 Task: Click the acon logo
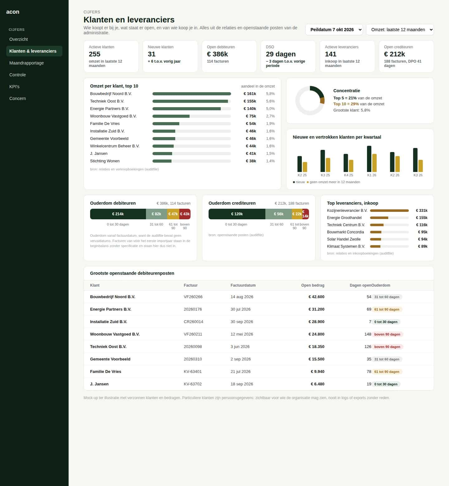[x=13, y=12]
